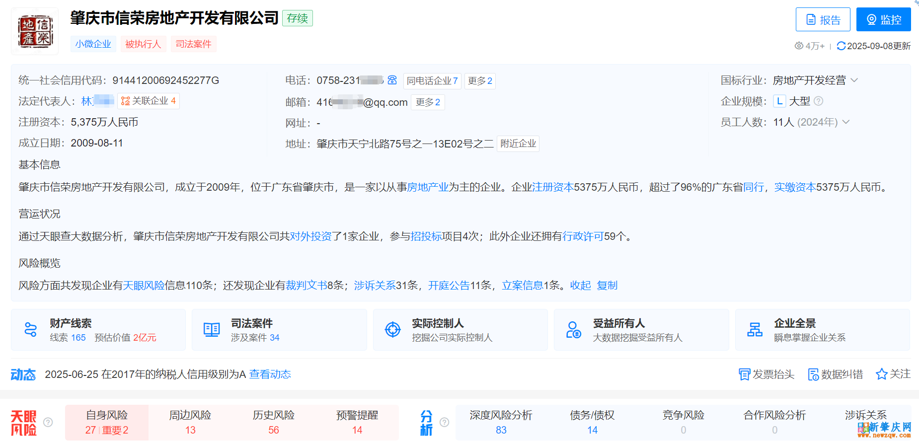919x443 pixels.
Task: Expand the 员工人数 year dropdown arrow
Action: point(846,122)
